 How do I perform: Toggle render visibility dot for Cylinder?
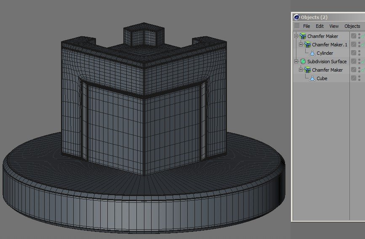pos(359,54)
